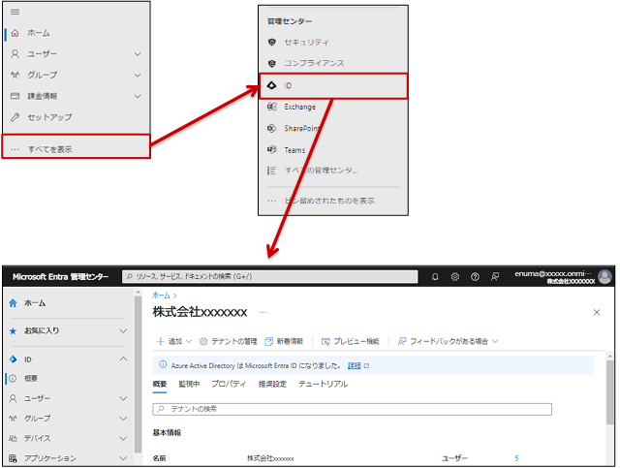620x468 pixels.
Task: Click プレビュー機能 toolbar button
Action: 351,341
